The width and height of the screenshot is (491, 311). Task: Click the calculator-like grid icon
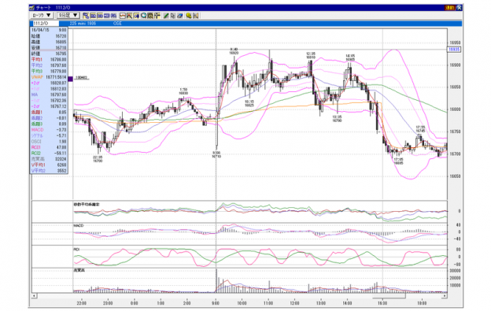pyautogui.click(x=150, y=15)
